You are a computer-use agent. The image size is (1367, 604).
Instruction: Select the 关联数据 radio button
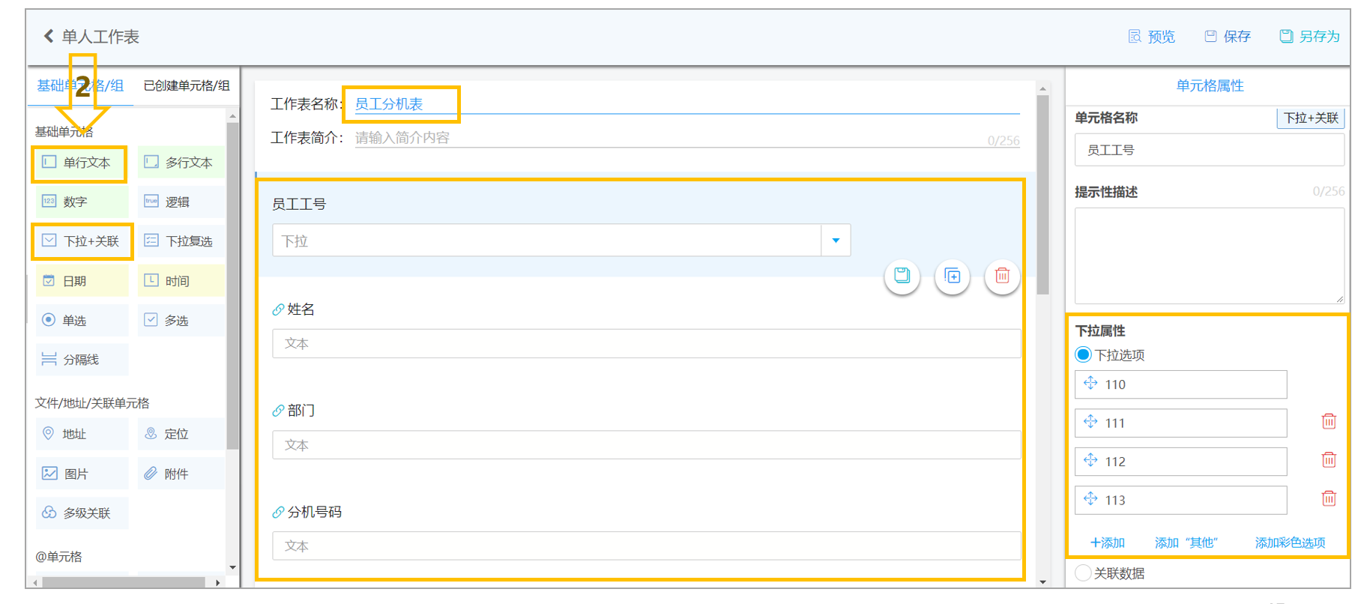click(1083, 573)
